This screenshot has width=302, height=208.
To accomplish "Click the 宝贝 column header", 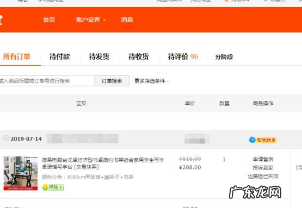I will [81, 103].
